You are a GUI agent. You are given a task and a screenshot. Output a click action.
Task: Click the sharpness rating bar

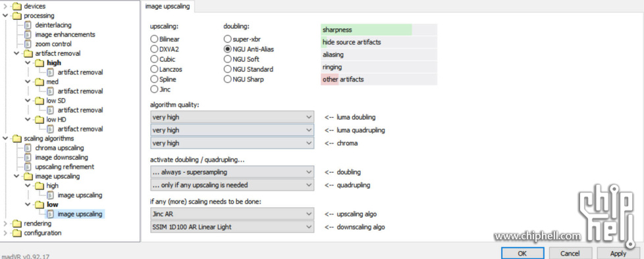[x=379, y=30]
